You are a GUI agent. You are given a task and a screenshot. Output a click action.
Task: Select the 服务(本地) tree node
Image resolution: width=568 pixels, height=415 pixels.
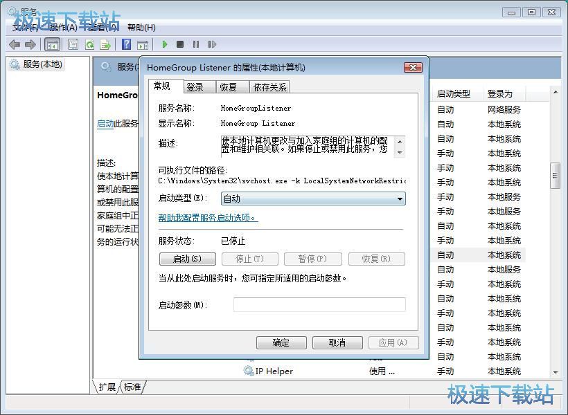pos(36,64)
